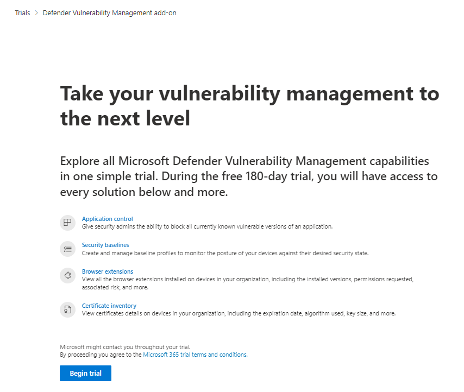Go back to Trials breadcrumb
Viewport: 464px width, 392px height.
click(x=22, y=13)
